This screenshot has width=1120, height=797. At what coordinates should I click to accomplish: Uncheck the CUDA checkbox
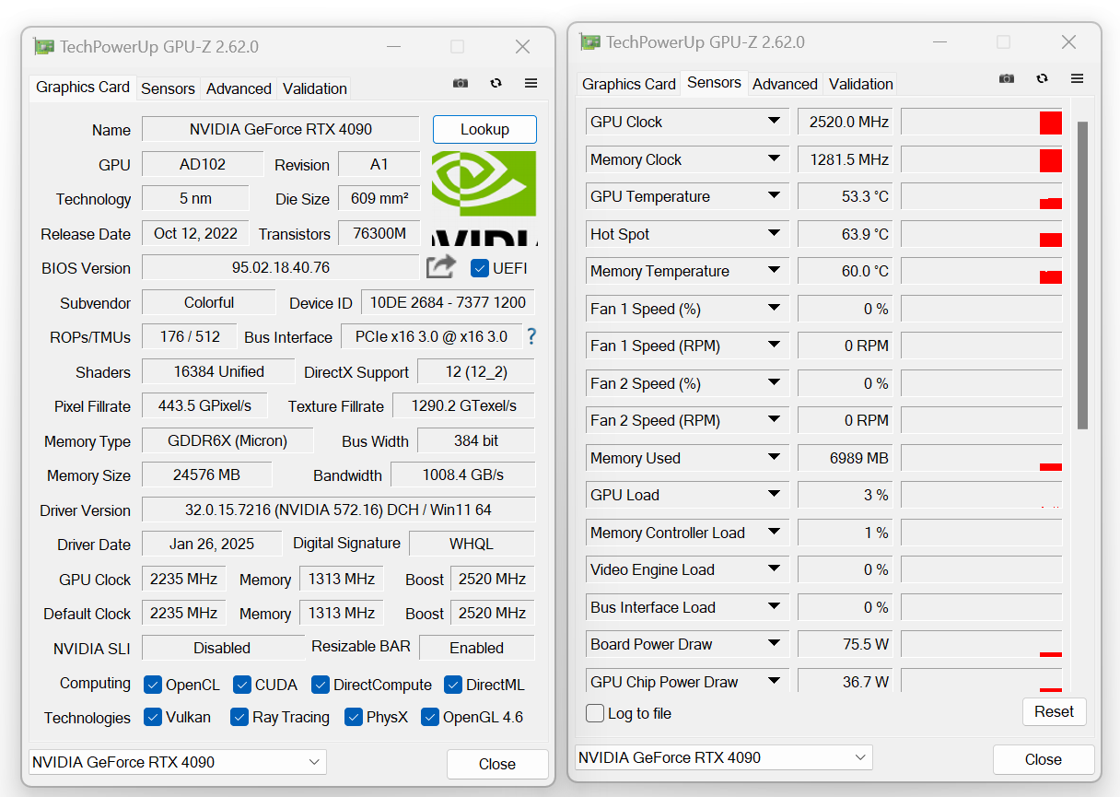pos(241,684)
